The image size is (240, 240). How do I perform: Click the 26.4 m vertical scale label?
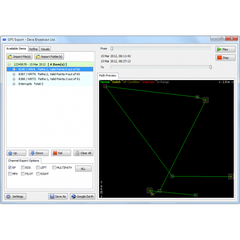101,189
